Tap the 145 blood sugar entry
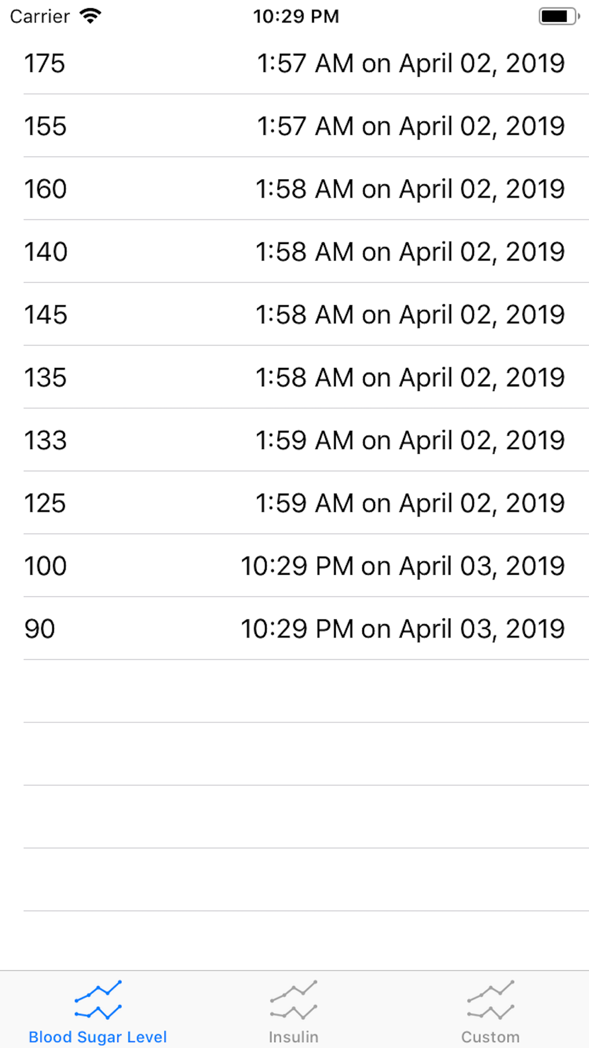Screen dimensions: 589x1048 pos(294,314)
